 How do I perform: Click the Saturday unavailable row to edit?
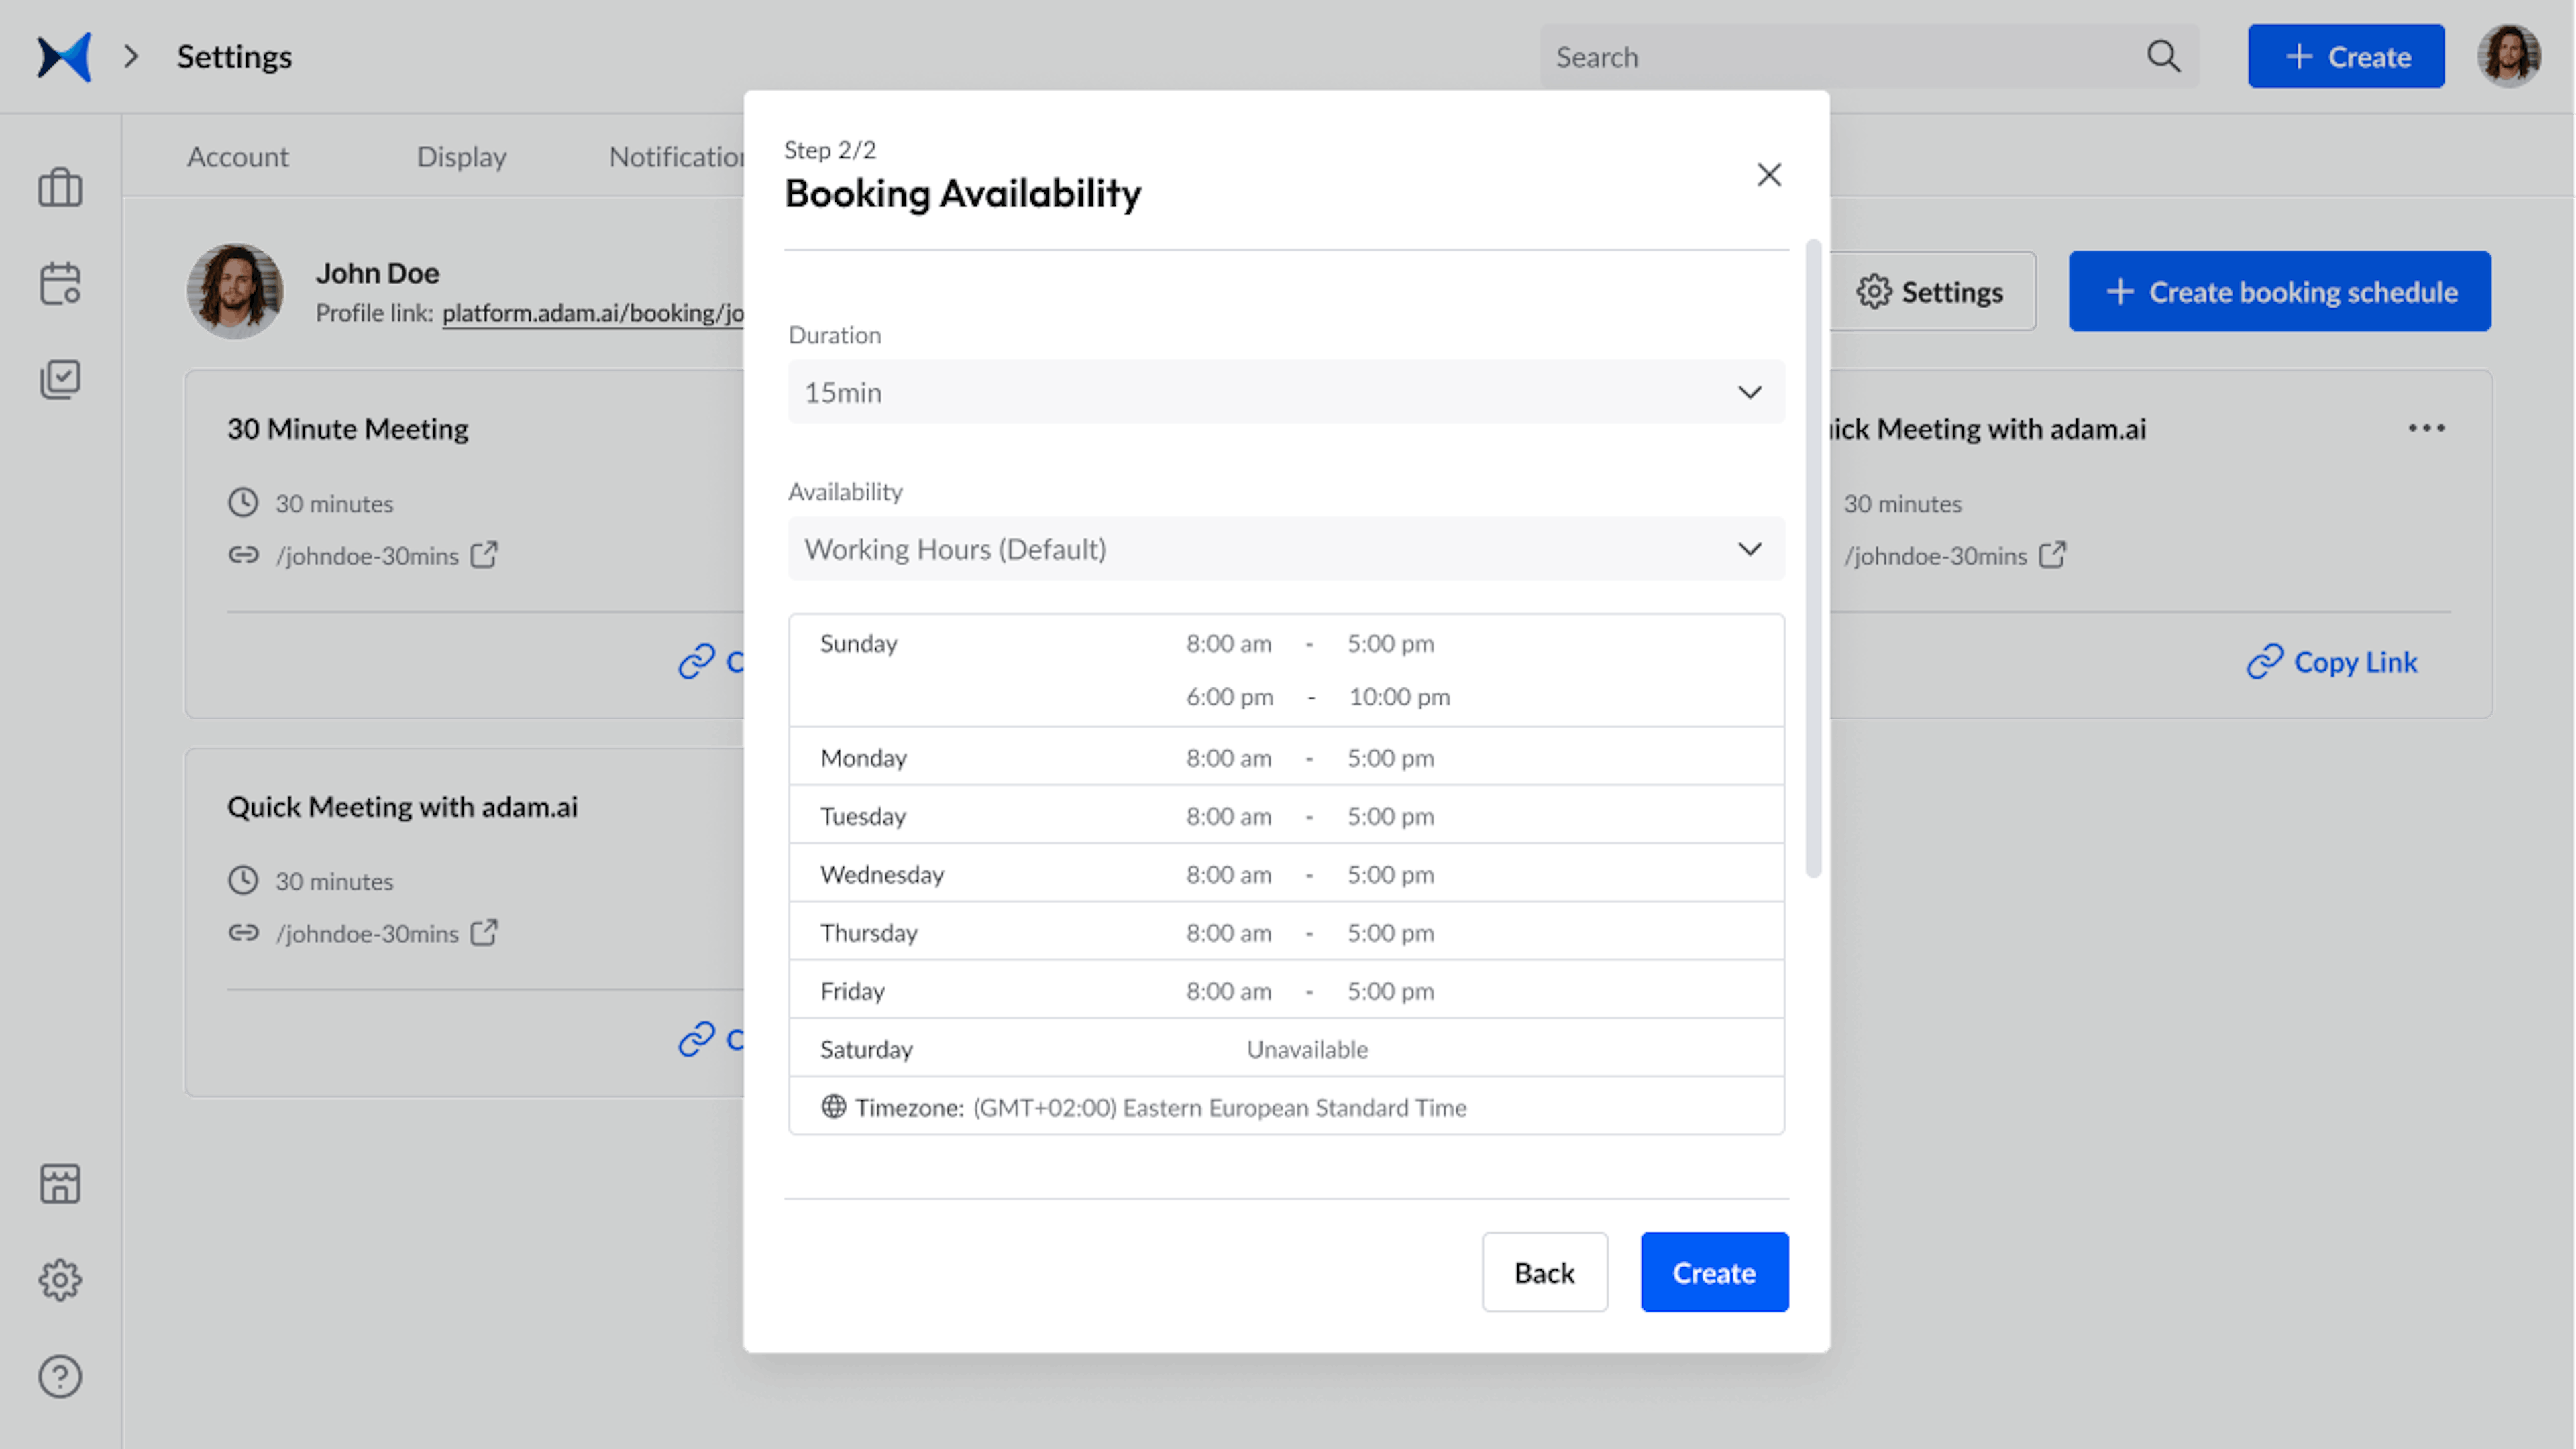(1286, 1047)
